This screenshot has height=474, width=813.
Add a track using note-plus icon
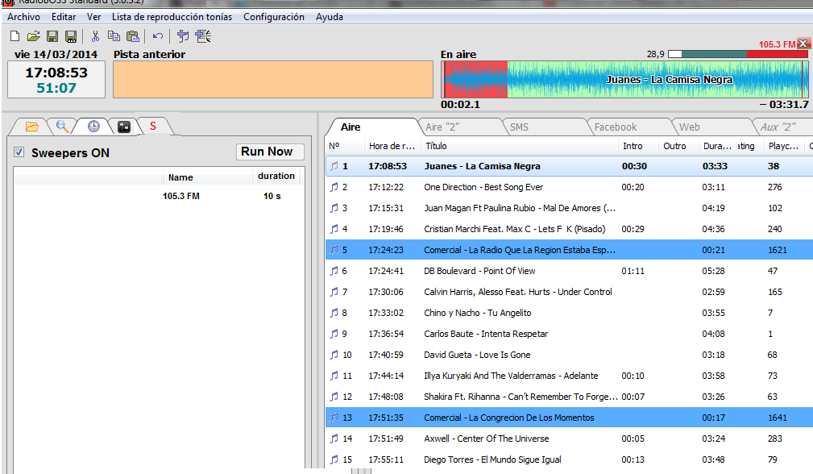(183, 35)
